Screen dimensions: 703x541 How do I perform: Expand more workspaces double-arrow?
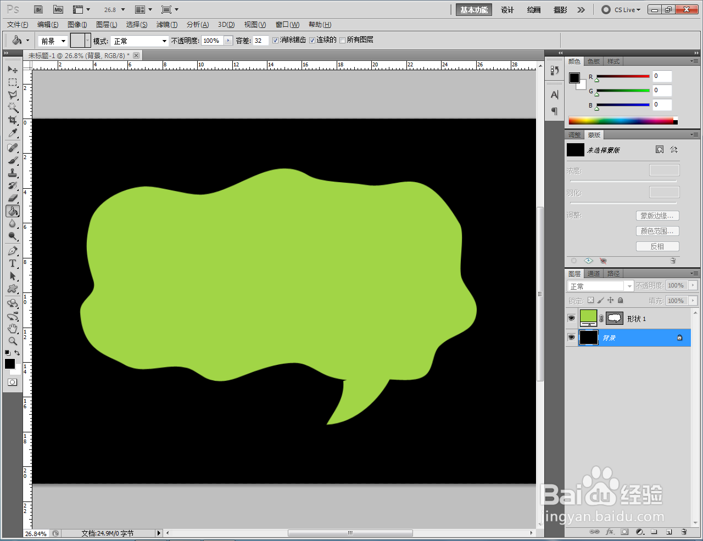(581, 10)
